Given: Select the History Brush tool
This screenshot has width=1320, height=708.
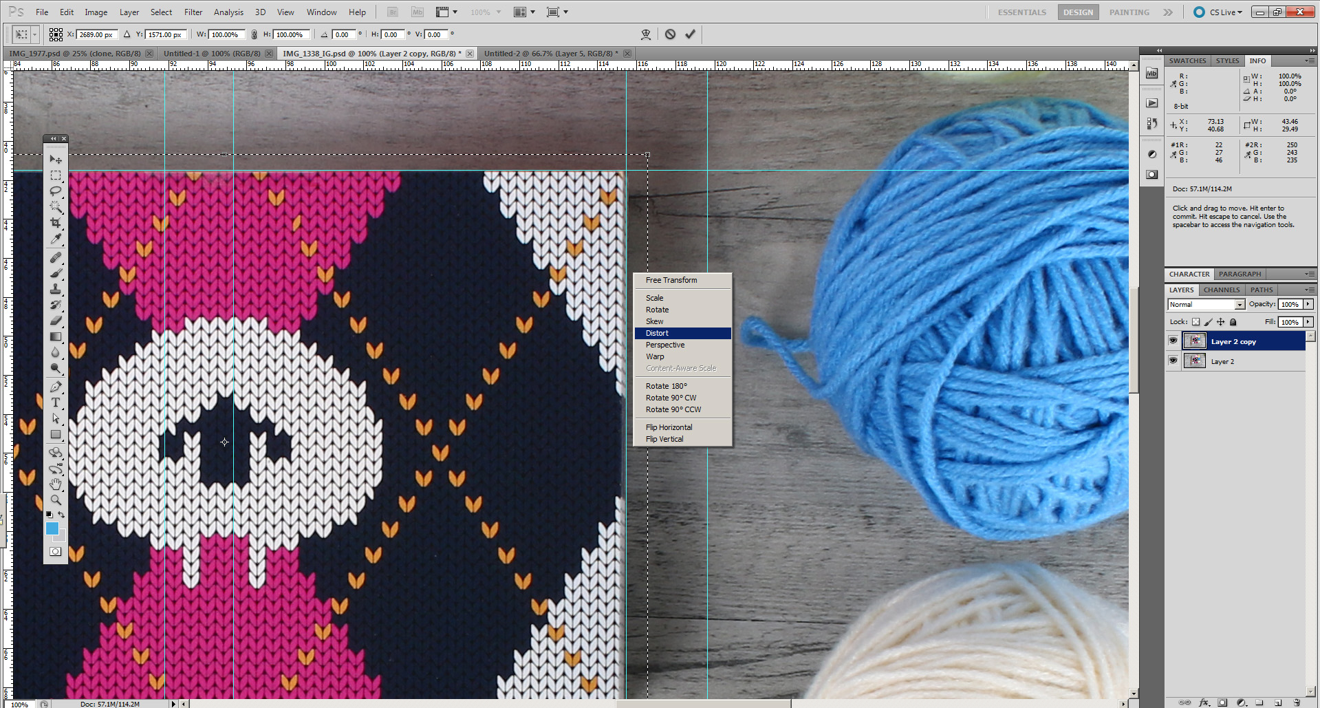Looking at the screenshot, I should tap(56, 305).
